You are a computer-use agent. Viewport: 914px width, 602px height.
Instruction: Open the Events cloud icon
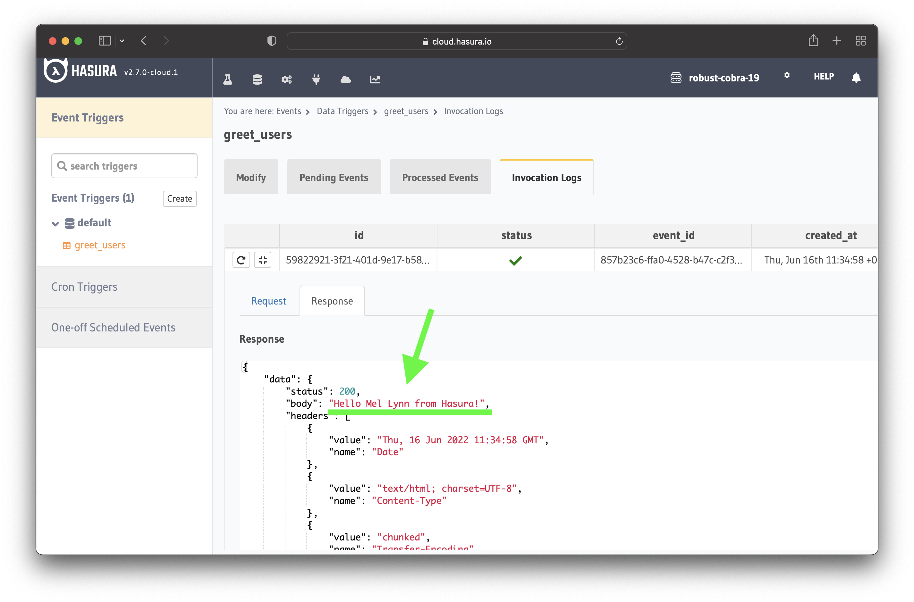tap(346, 79)
